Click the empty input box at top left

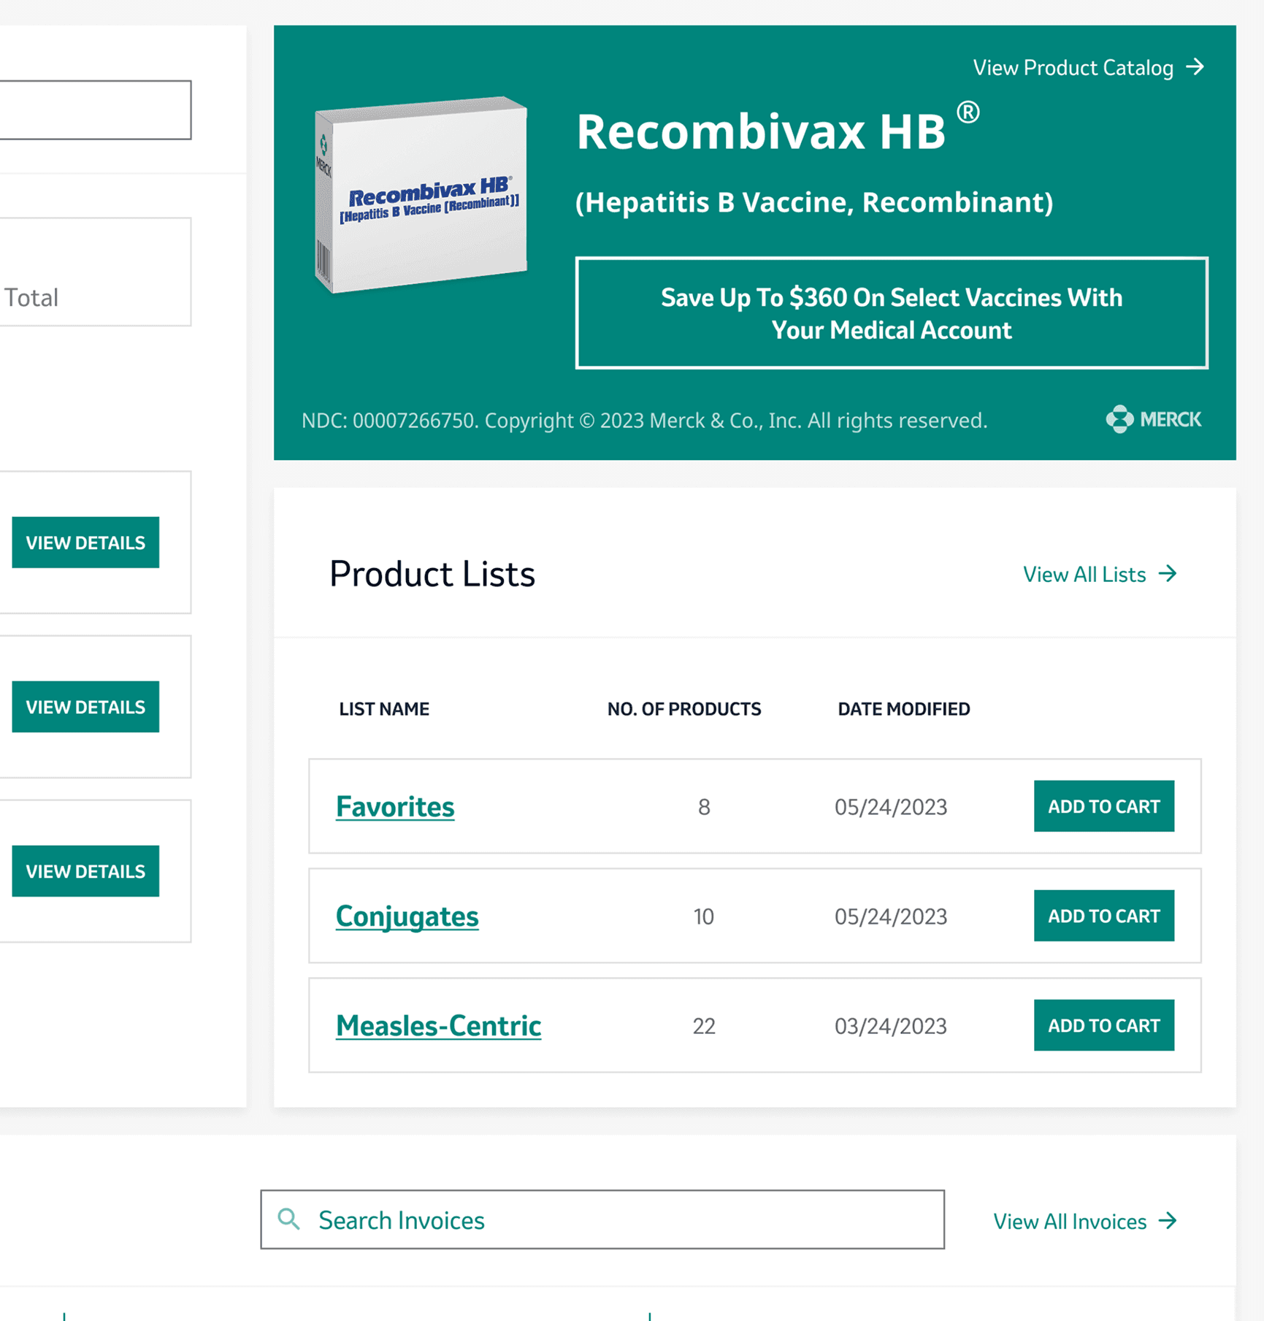[x=95, y=110]
